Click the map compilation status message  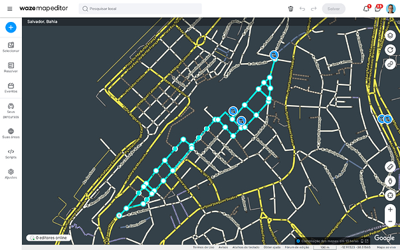click(330, 241)
